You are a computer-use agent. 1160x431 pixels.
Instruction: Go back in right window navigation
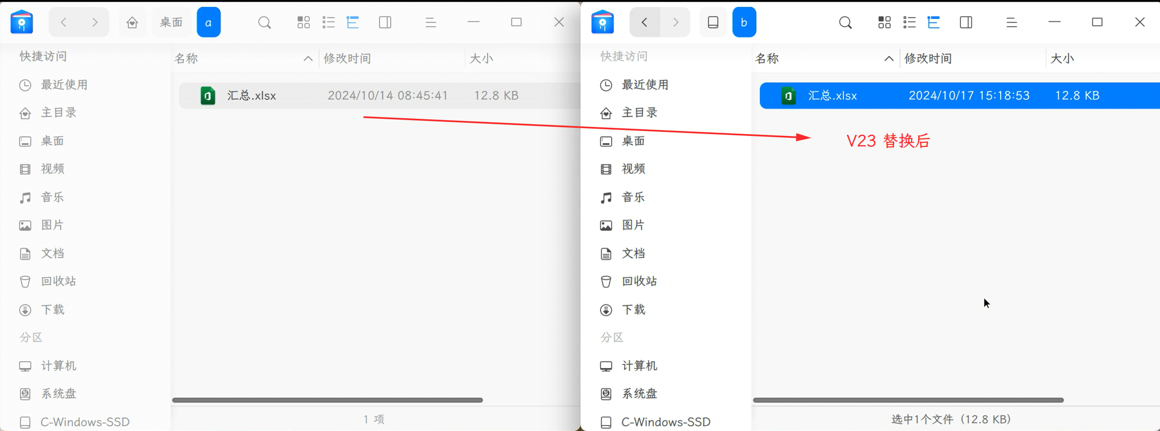point(645,22)
